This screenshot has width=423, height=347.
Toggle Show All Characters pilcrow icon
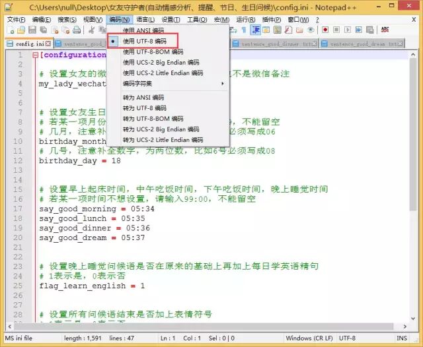coord(244,30)
